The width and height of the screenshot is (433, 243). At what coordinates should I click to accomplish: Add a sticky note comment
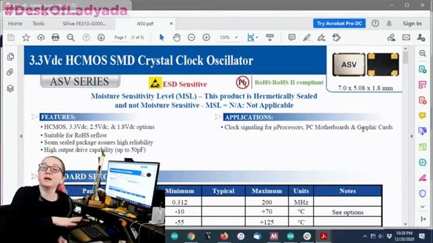[292, 38]
